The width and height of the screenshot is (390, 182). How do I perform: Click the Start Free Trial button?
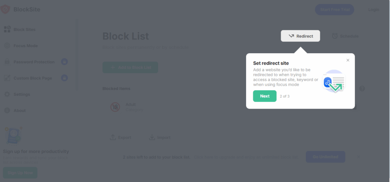click(x=334, y=9)
